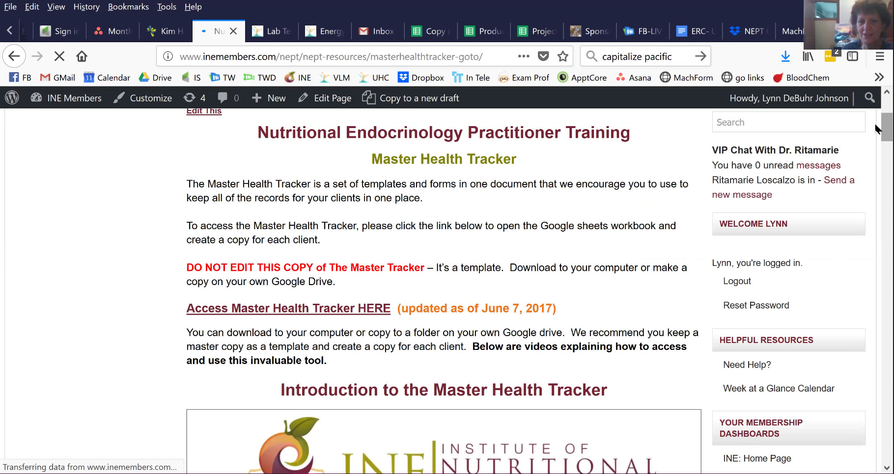The image size is (894, 474).
Task: Toggle the sidebar view icon
Action: click(853, 56)
